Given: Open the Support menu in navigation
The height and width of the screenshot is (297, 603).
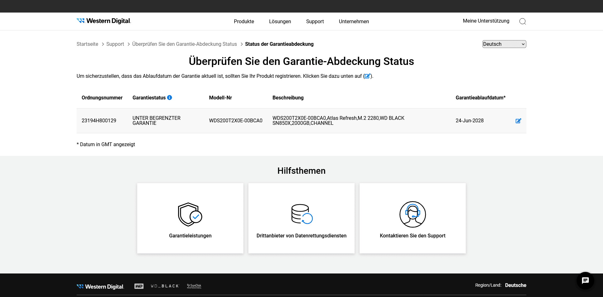Looking at the screenshot, I should [315, 21].
